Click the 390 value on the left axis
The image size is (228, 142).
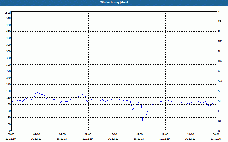pyautogui.click(x=9, y=45)
